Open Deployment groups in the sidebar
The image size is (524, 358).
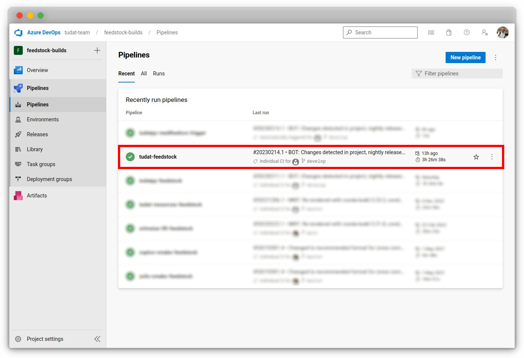pos(58,179)
